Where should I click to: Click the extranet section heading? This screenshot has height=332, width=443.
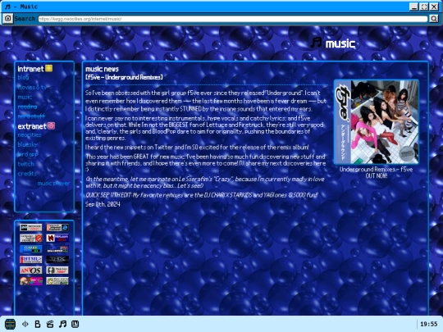pyautogui.click(x=32, y=126)
